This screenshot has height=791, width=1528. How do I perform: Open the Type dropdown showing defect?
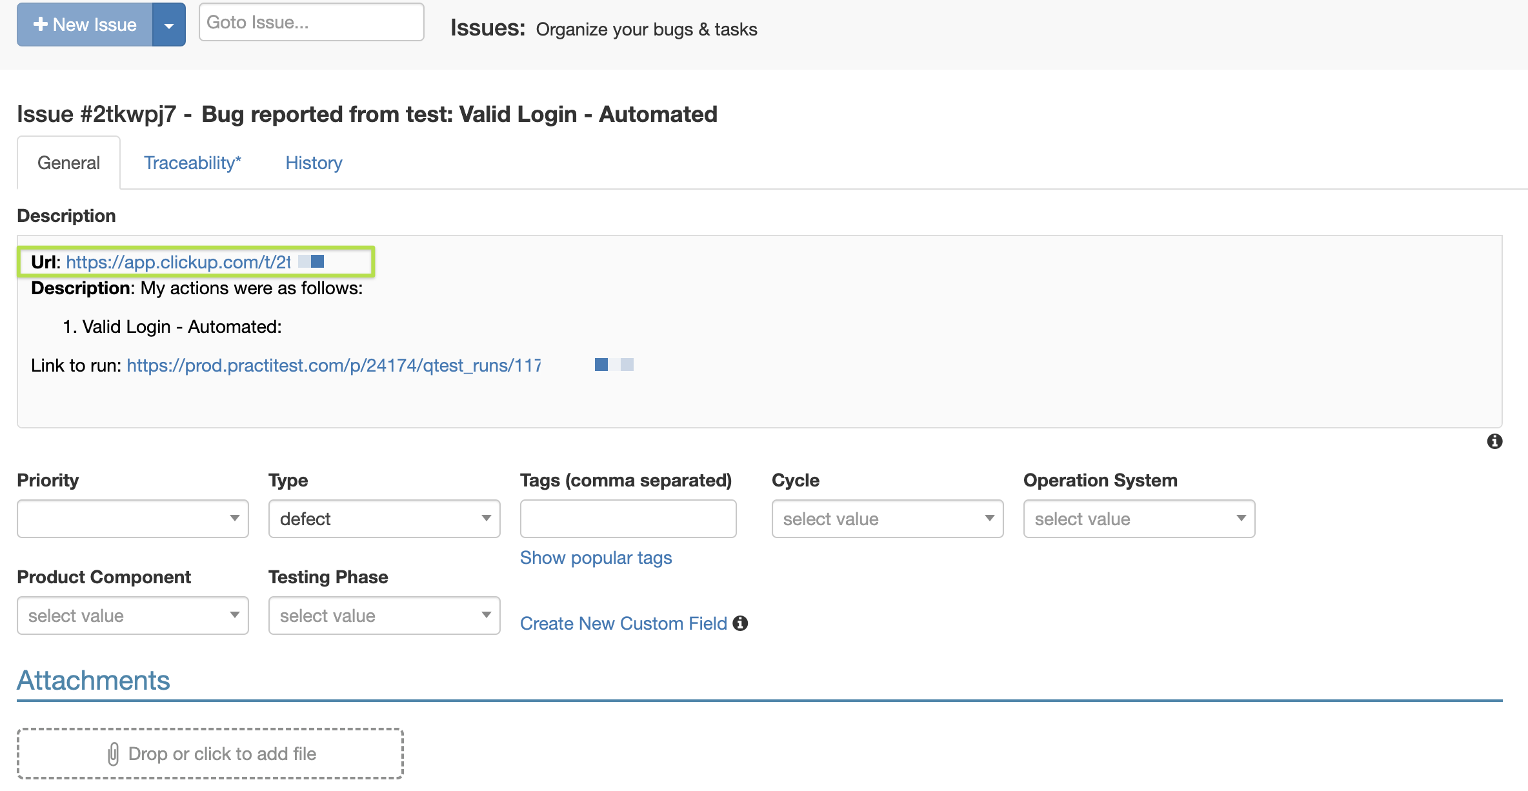click(384, 519)
